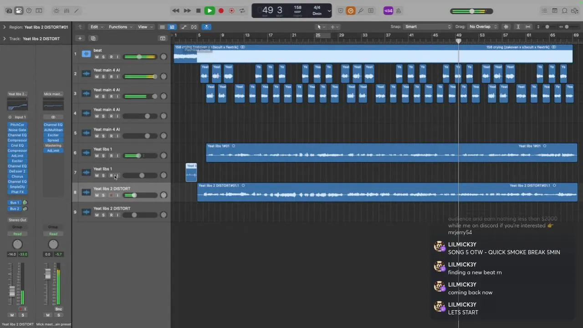Click the Bus 1 send slot
The image size is (583, 328).
(15, 203)
